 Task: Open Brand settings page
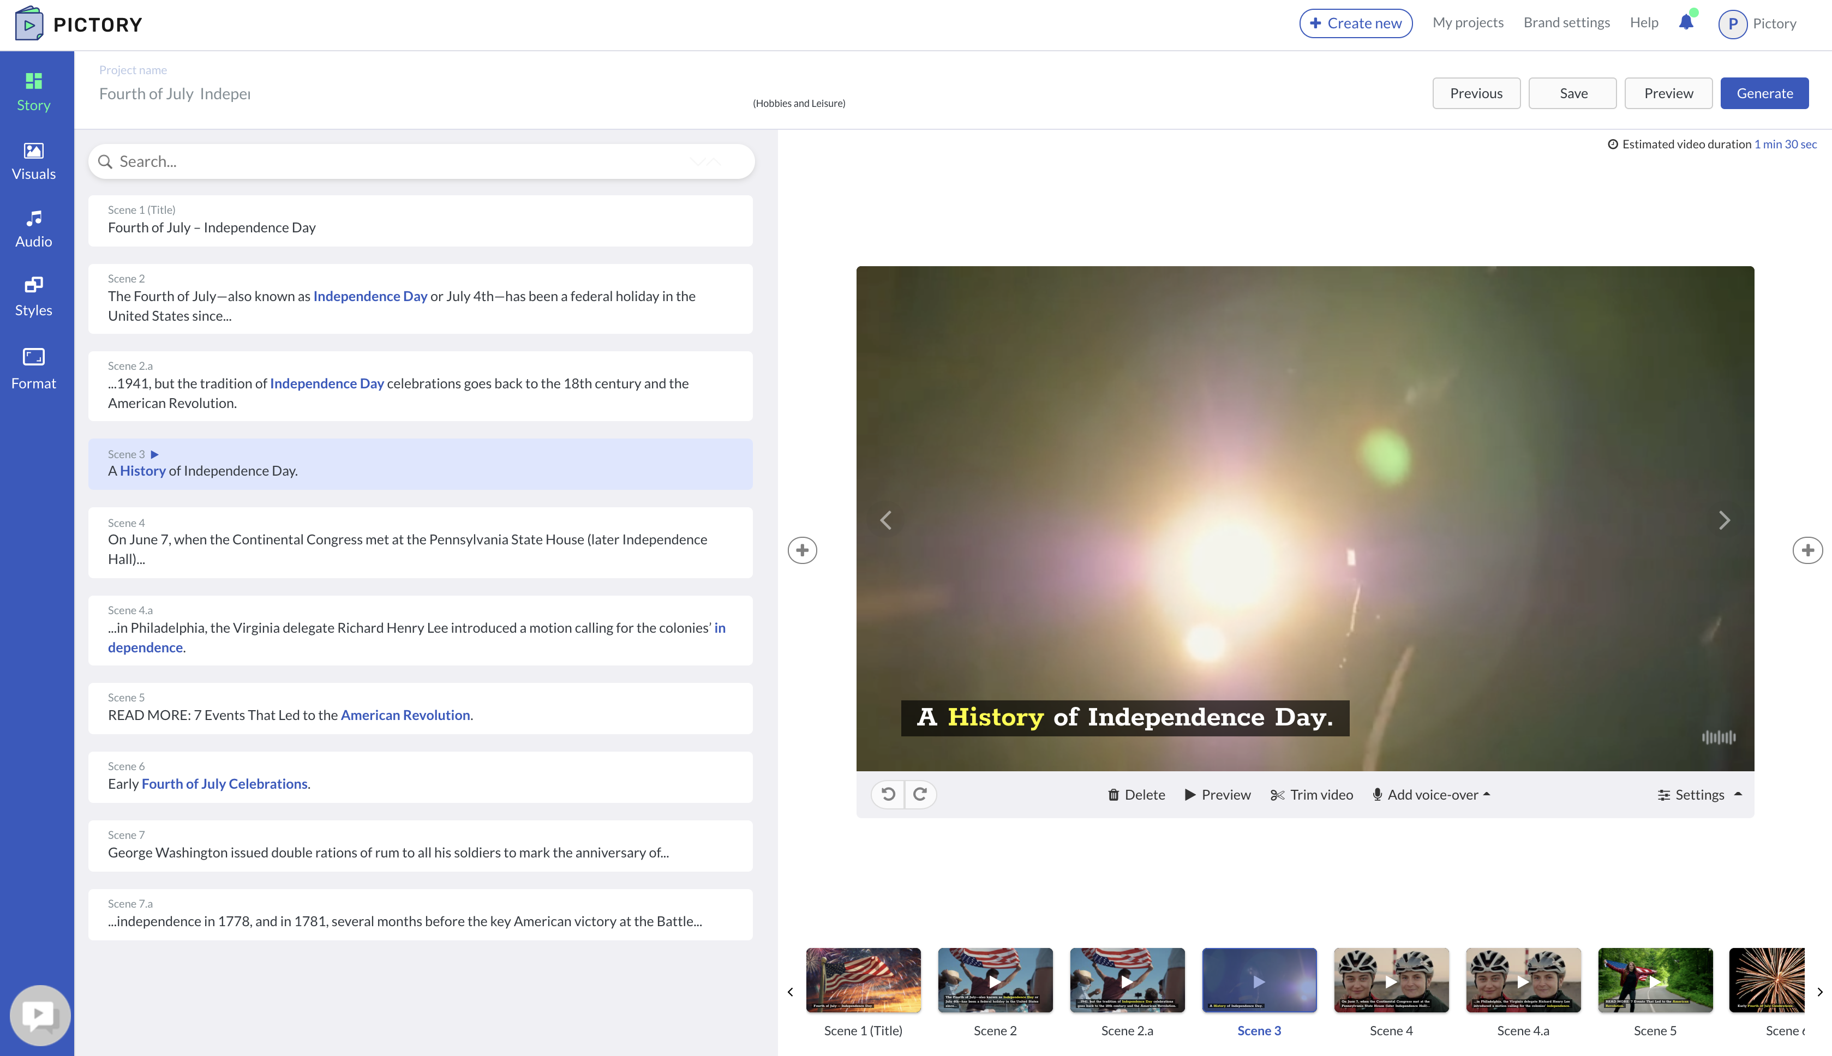1566,22
